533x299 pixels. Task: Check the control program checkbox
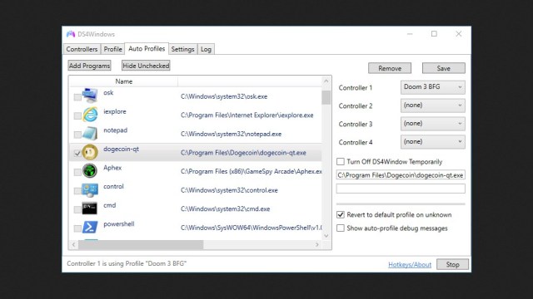click(77, 191)
